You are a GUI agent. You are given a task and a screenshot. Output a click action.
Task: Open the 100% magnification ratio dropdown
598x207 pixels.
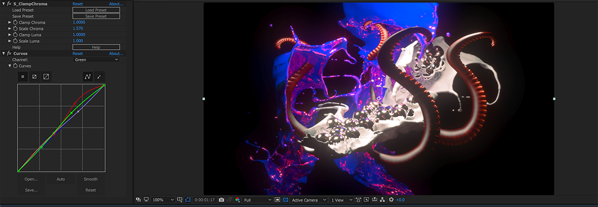(x=163, y=200)
